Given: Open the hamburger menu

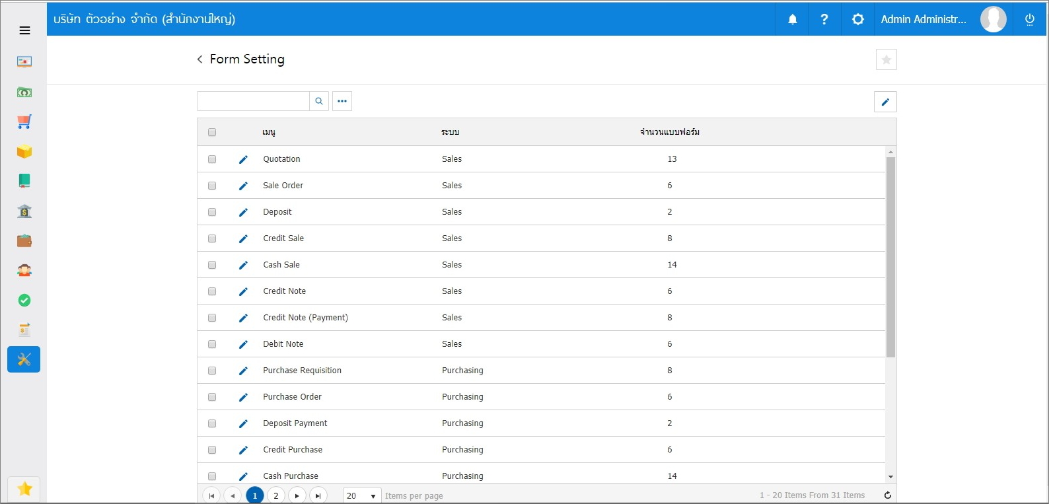Looking at the screenshot, I should pyautogui.click(x=25, y=30).
